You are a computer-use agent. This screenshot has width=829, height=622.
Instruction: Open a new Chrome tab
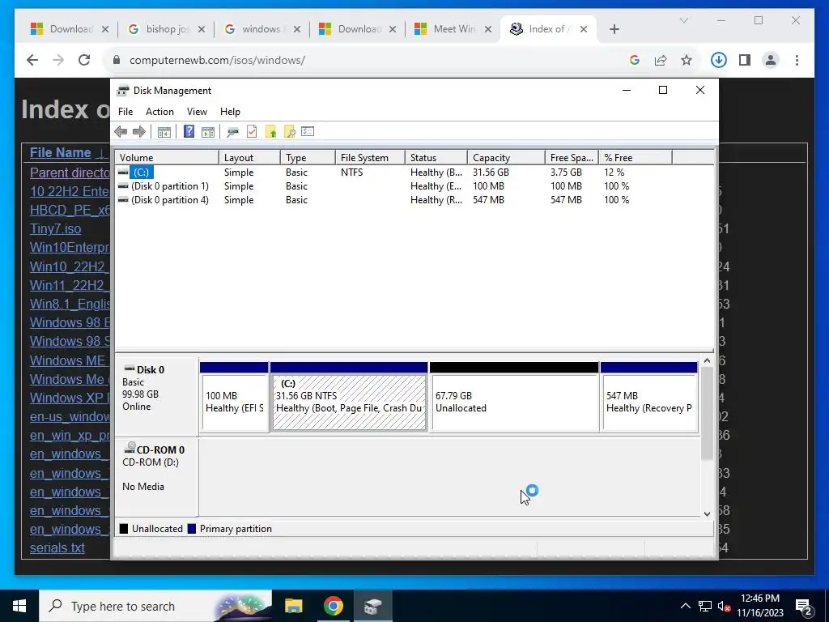point(614,29)
